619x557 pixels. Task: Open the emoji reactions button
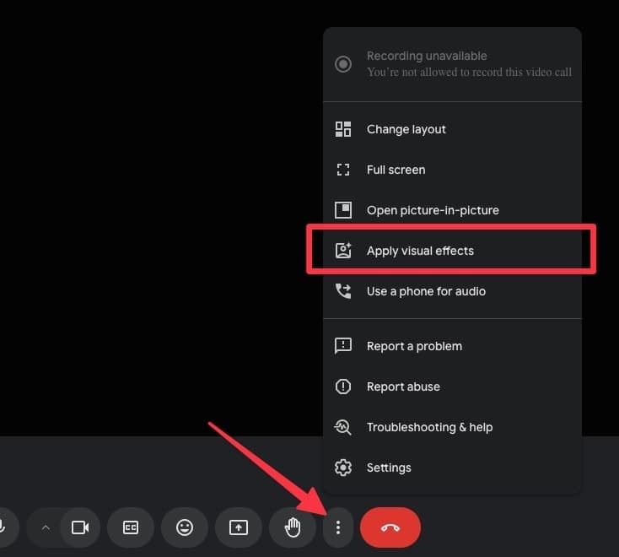(185, 527)
